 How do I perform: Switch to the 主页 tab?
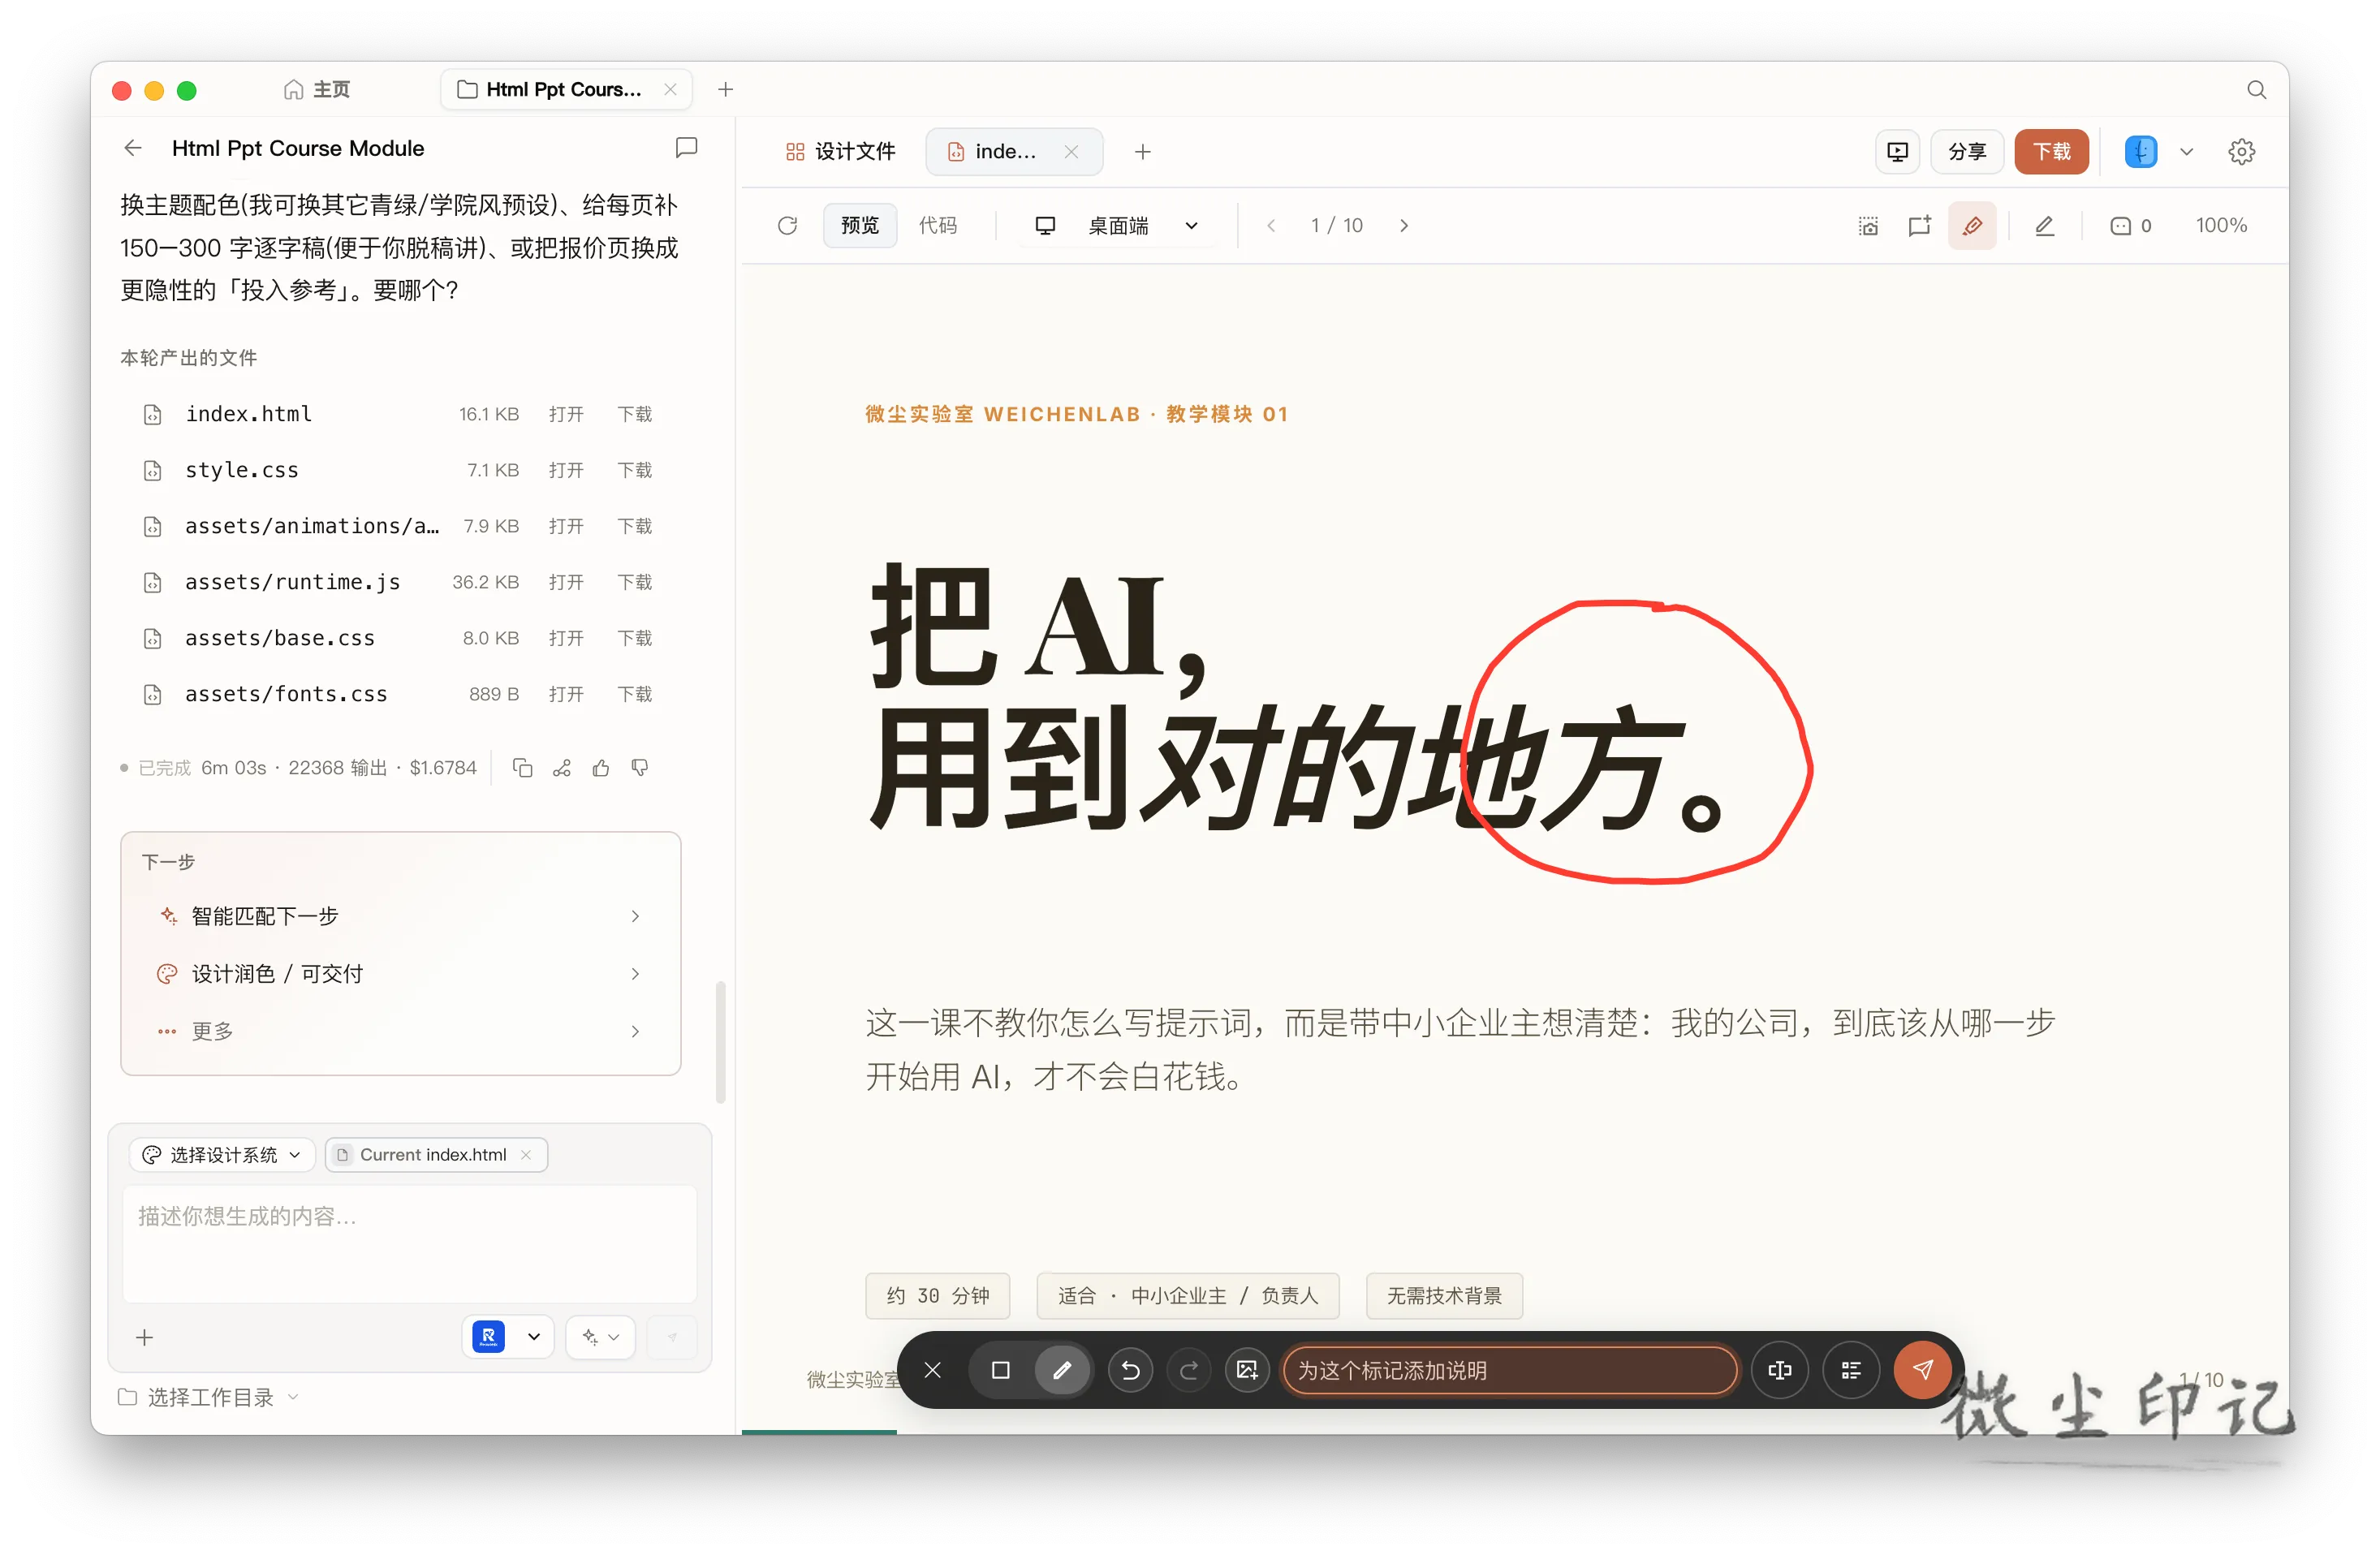(x=316, y=90)
